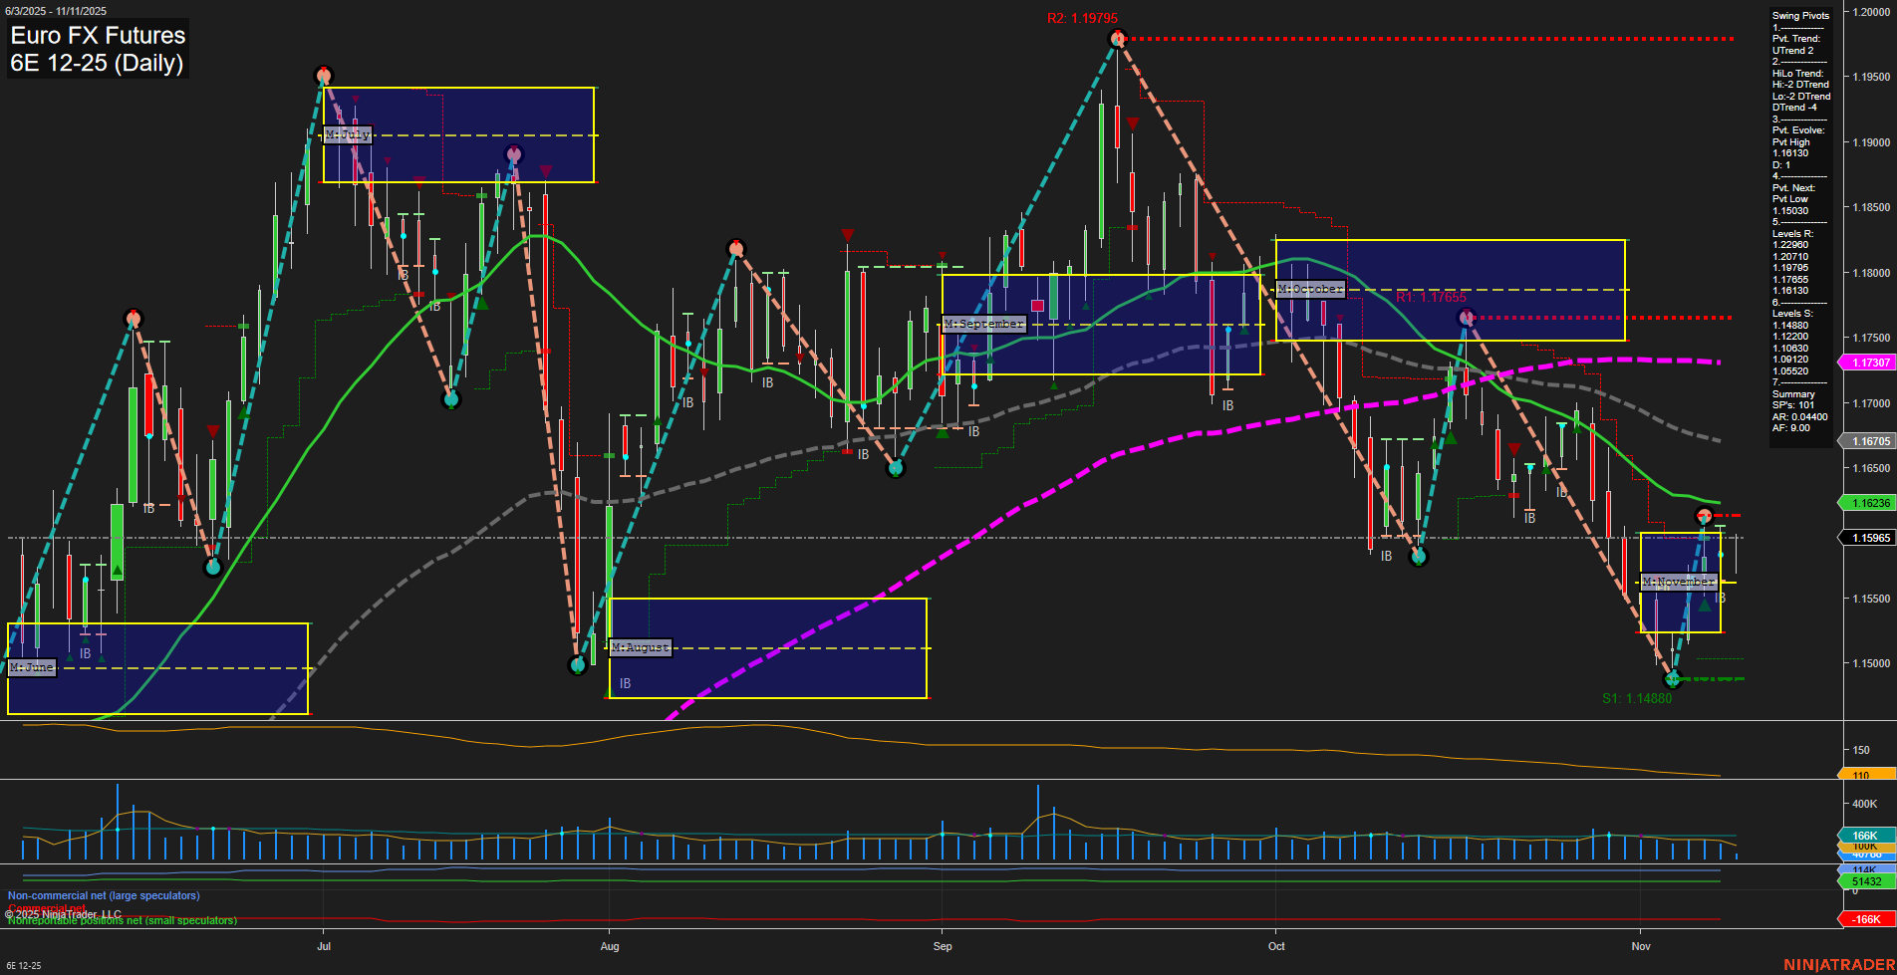Select the magenta 1.17307 price level marker

click(1867, 362)
